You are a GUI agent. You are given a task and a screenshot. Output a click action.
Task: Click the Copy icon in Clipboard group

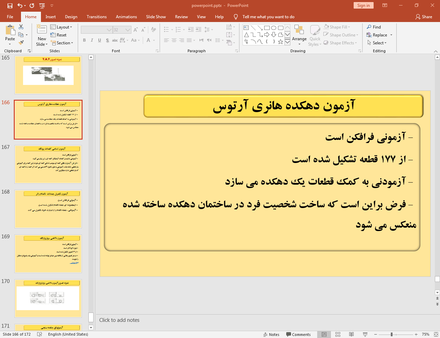pyautogui.click(x=21, y=35)
